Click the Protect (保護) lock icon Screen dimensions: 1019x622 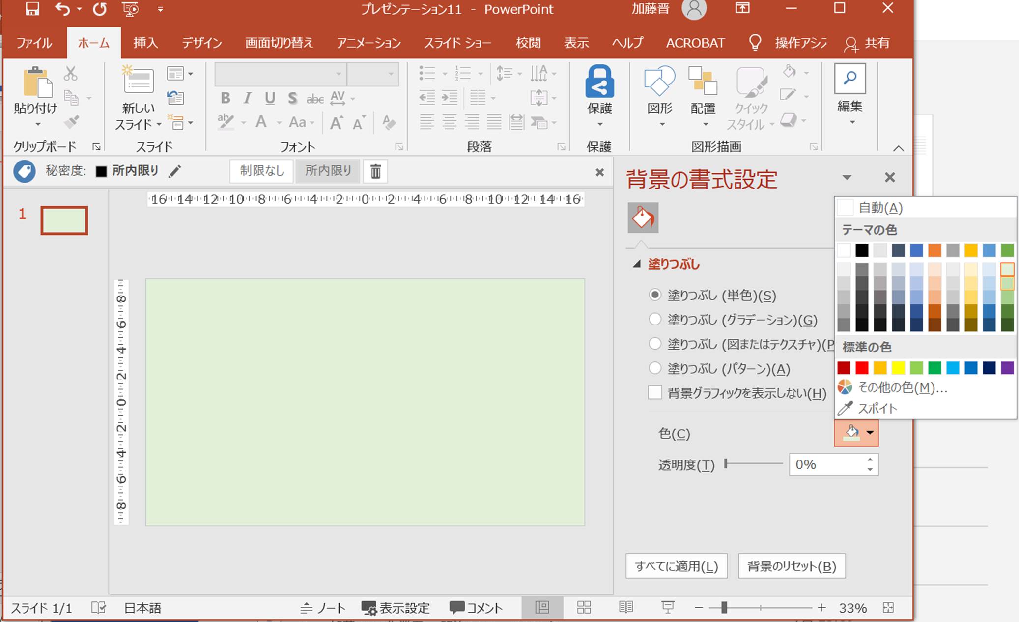(599, 82)
